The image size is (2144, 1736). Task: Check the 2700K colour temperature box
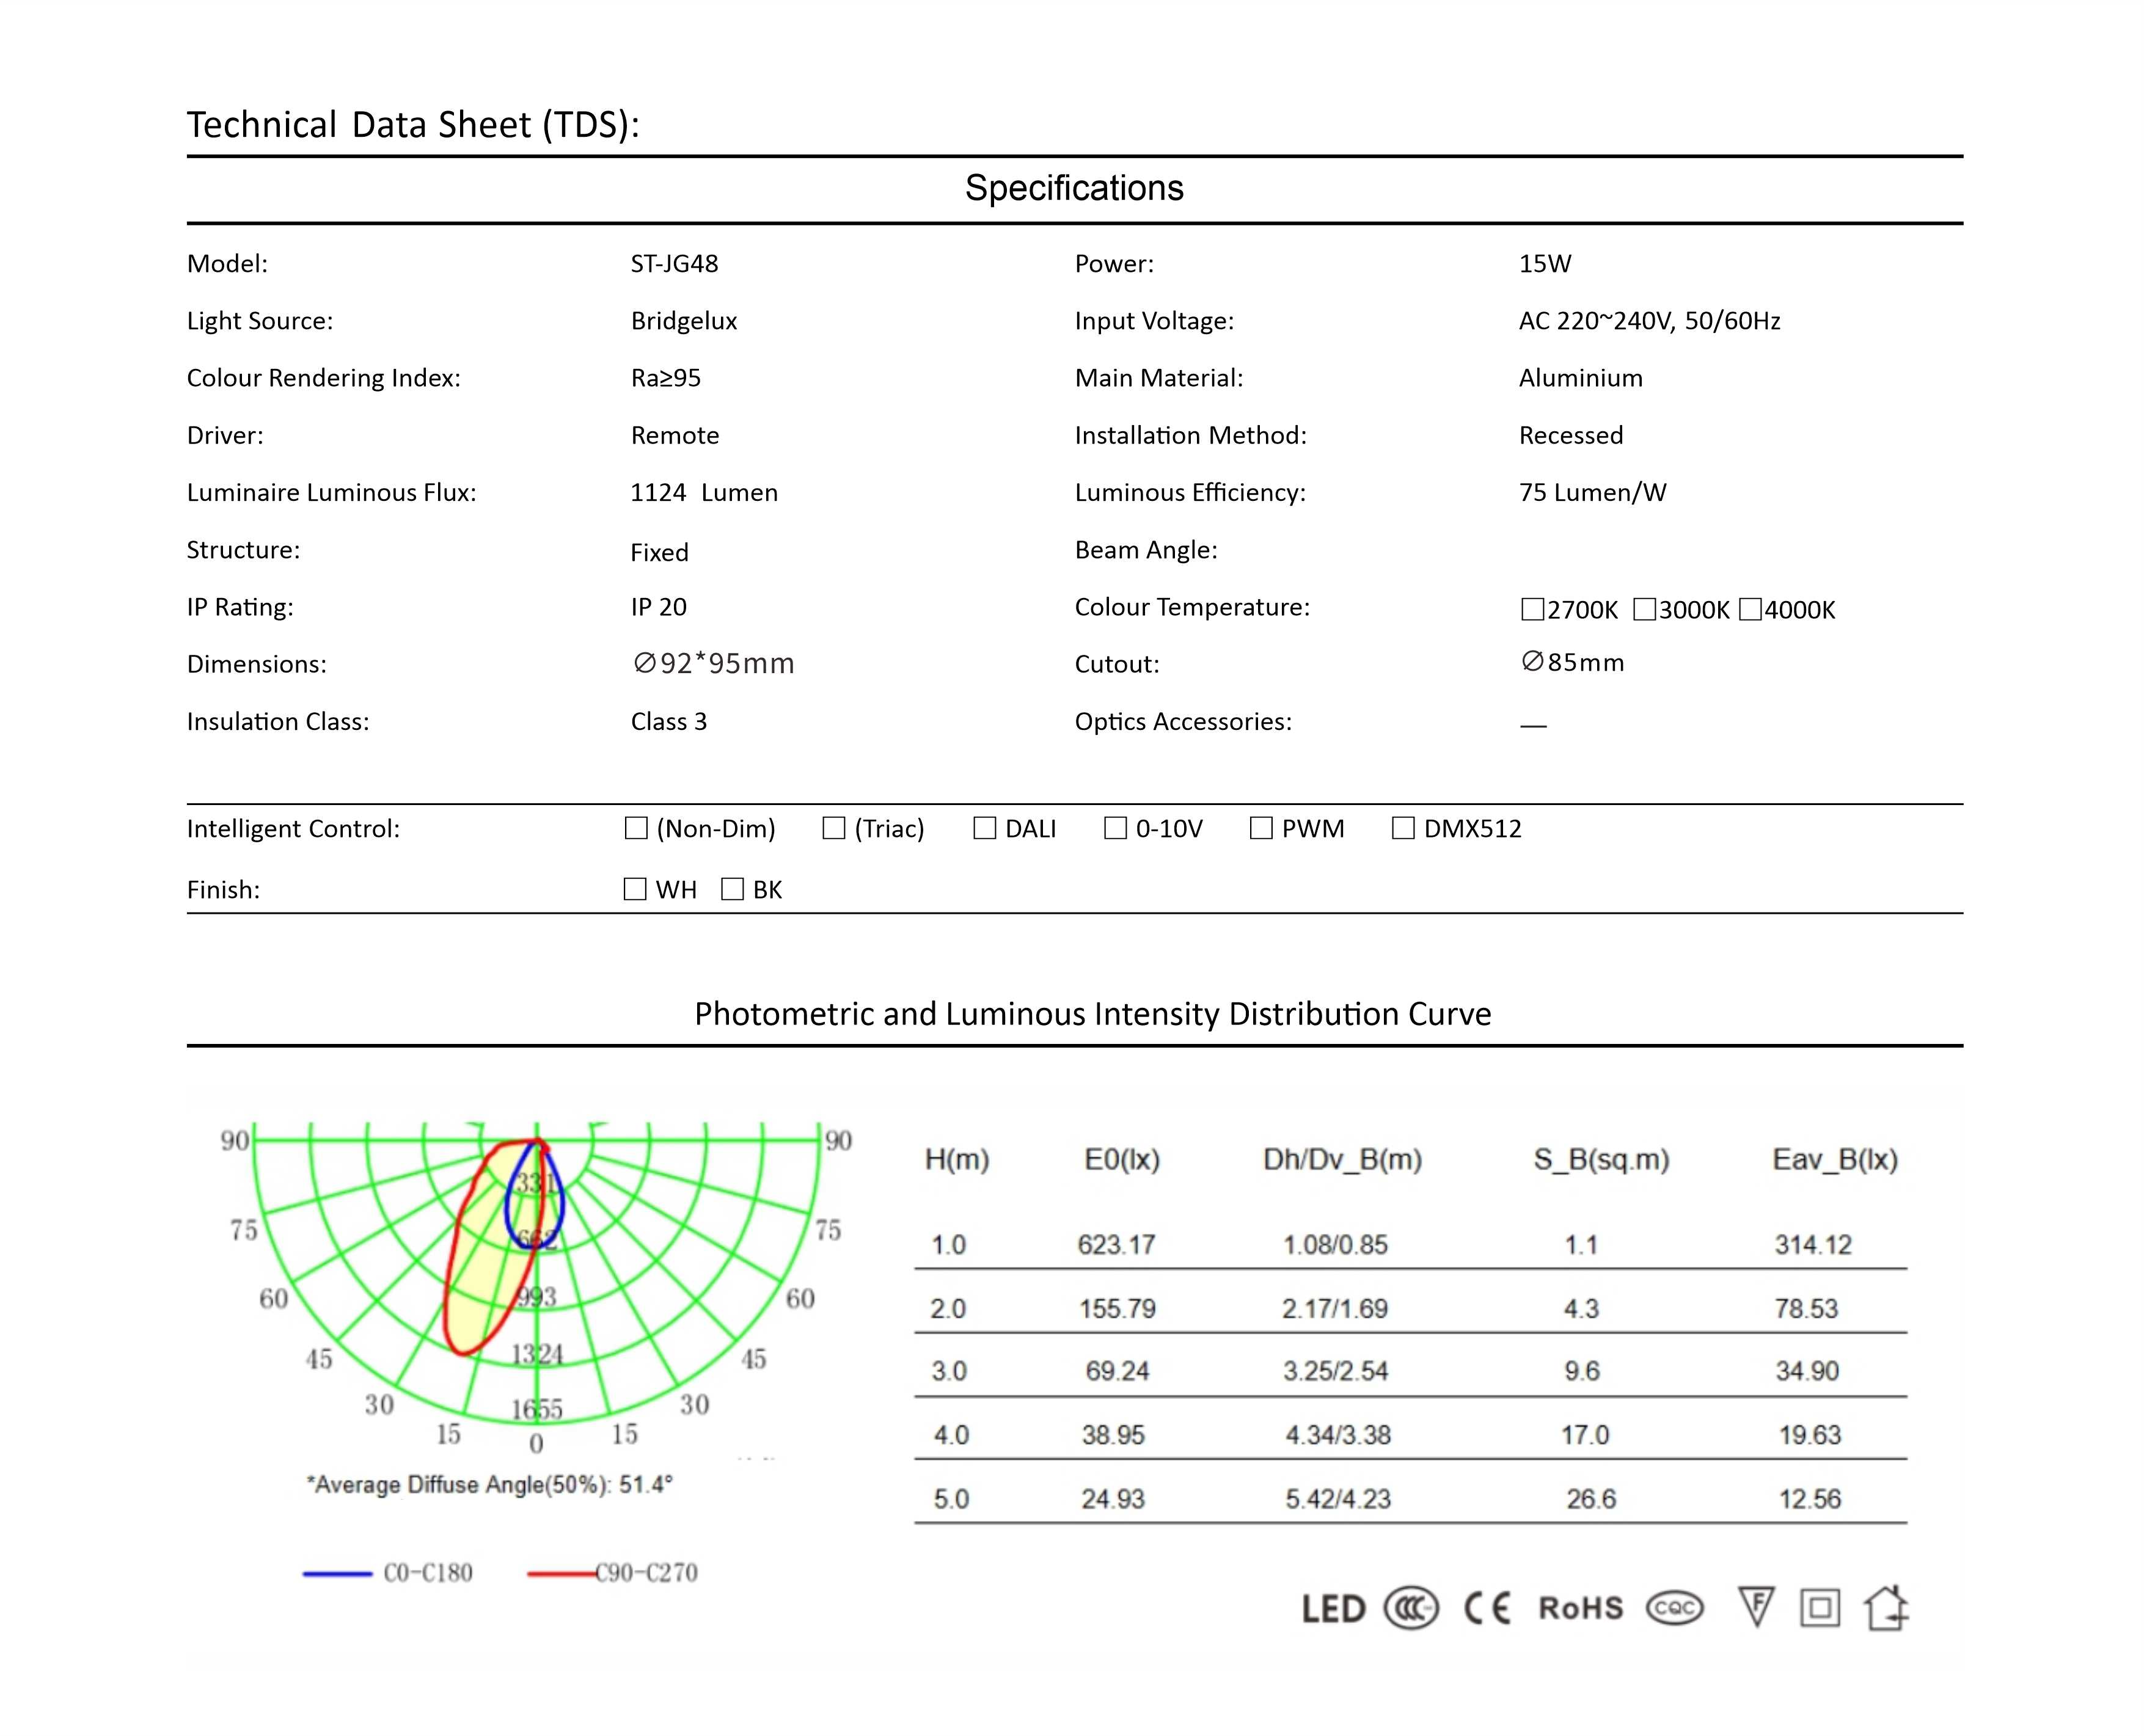tap(1532, 609)
